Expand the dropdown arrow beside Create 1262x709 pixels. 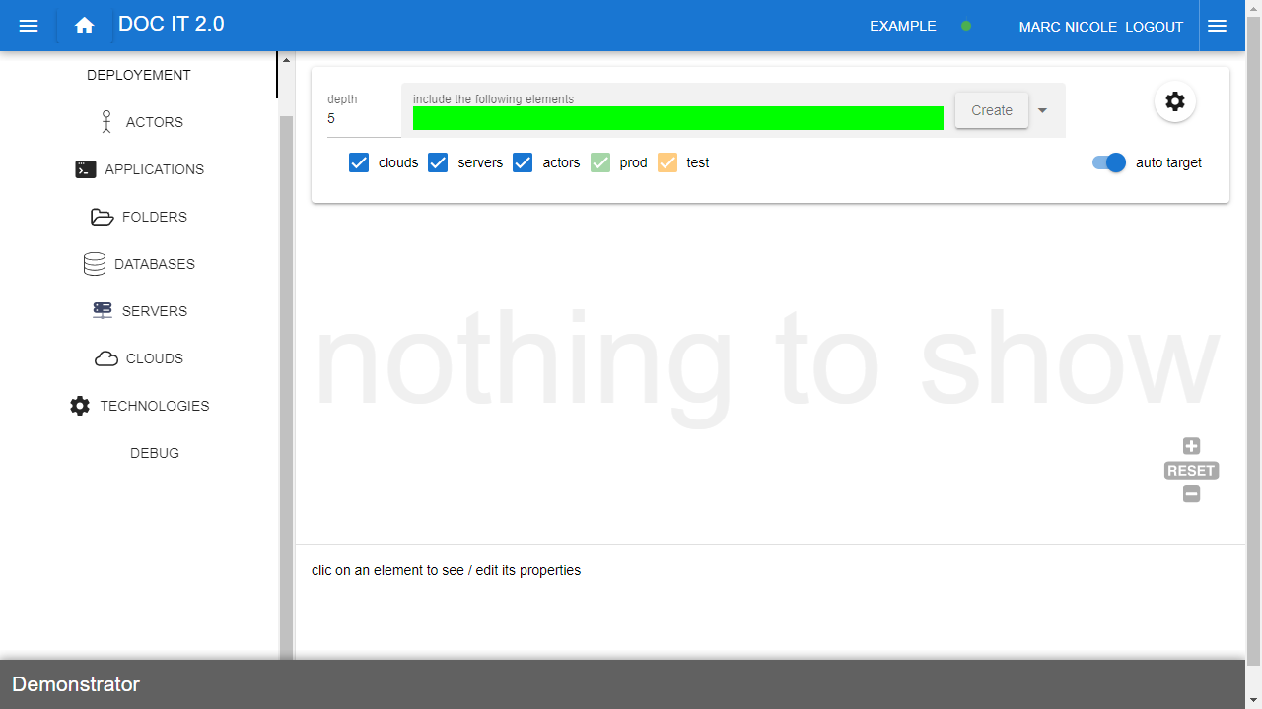(1043, 110)
